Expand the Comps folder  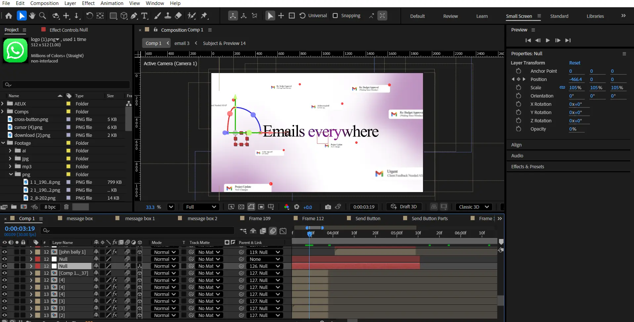click(x=3, y=111)
